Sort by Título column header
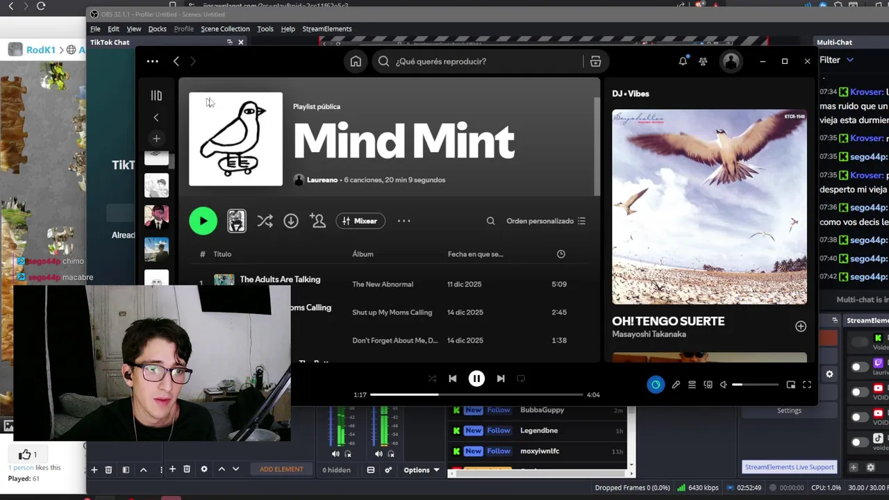 (x=222, y=254)
